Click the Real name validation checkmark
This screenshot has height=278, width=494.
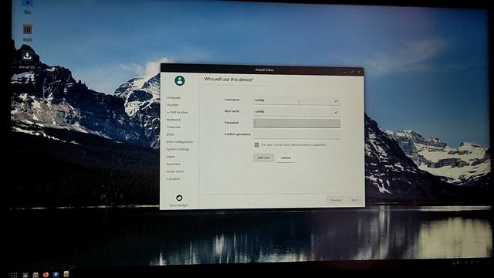[336, 112]
